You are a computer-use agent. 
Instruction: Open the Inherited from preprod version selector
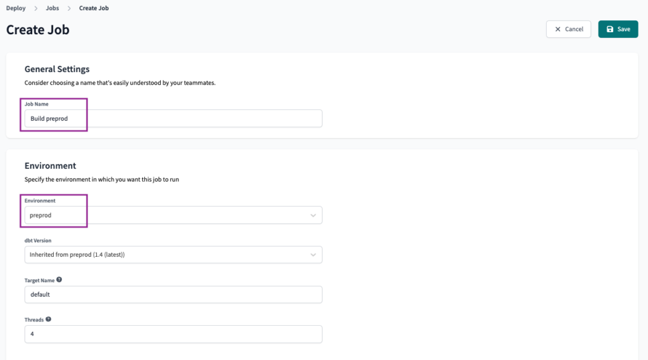[173, 255]
